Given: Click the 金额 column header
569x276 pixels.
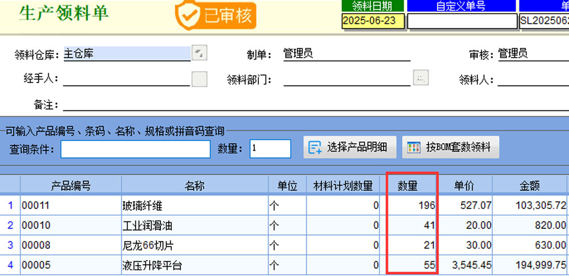Looking at the screenshot, I should click(529, 186).
